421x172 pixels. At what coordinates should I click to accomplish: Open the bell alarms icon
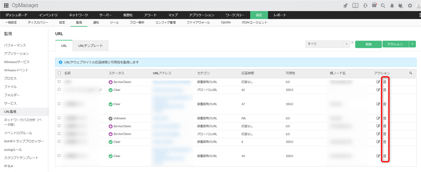click(392, 5)
